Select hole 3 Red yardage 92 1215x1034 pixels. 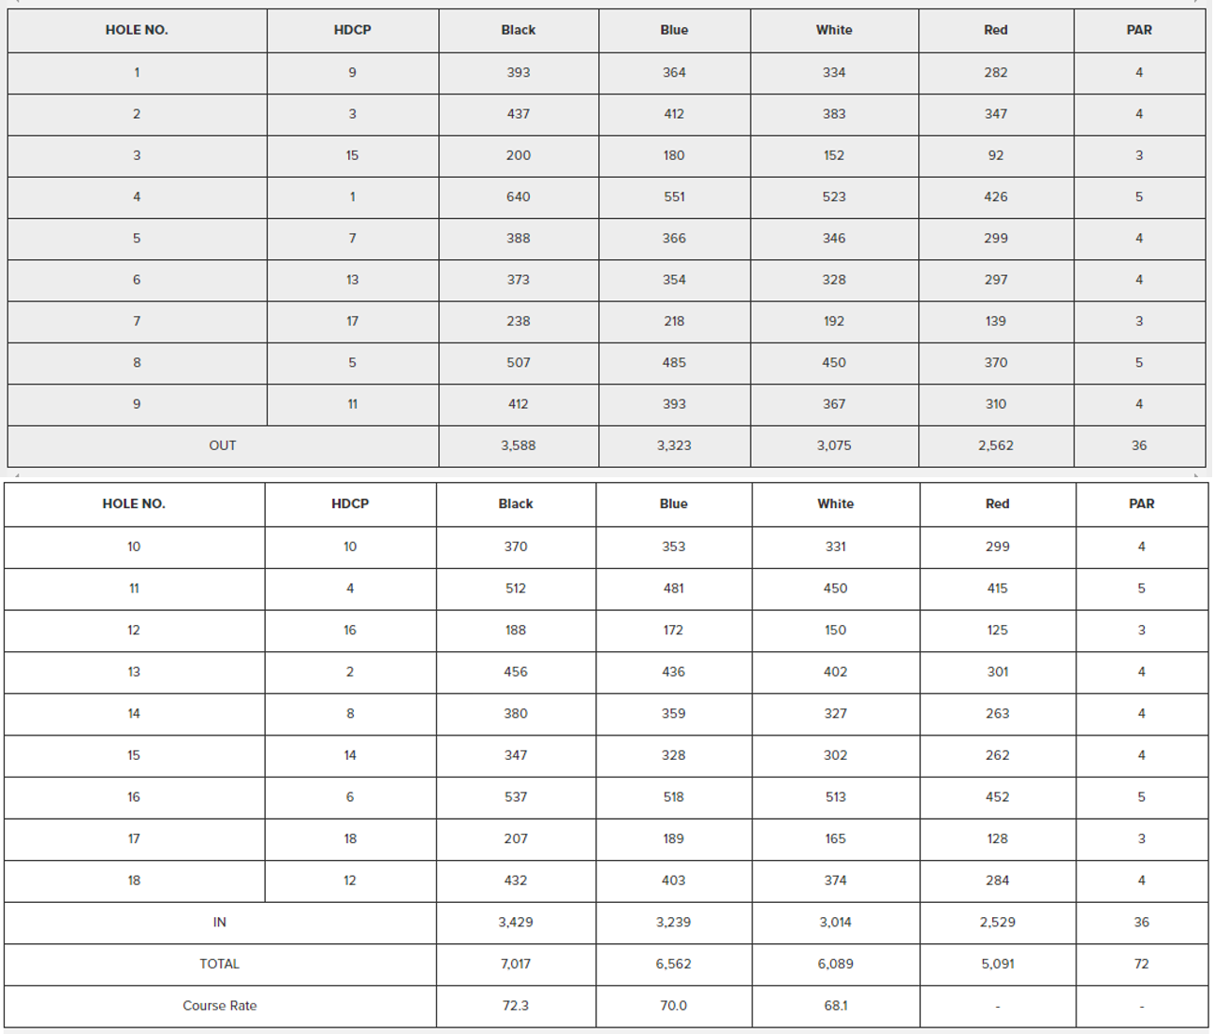pos(996,155)
